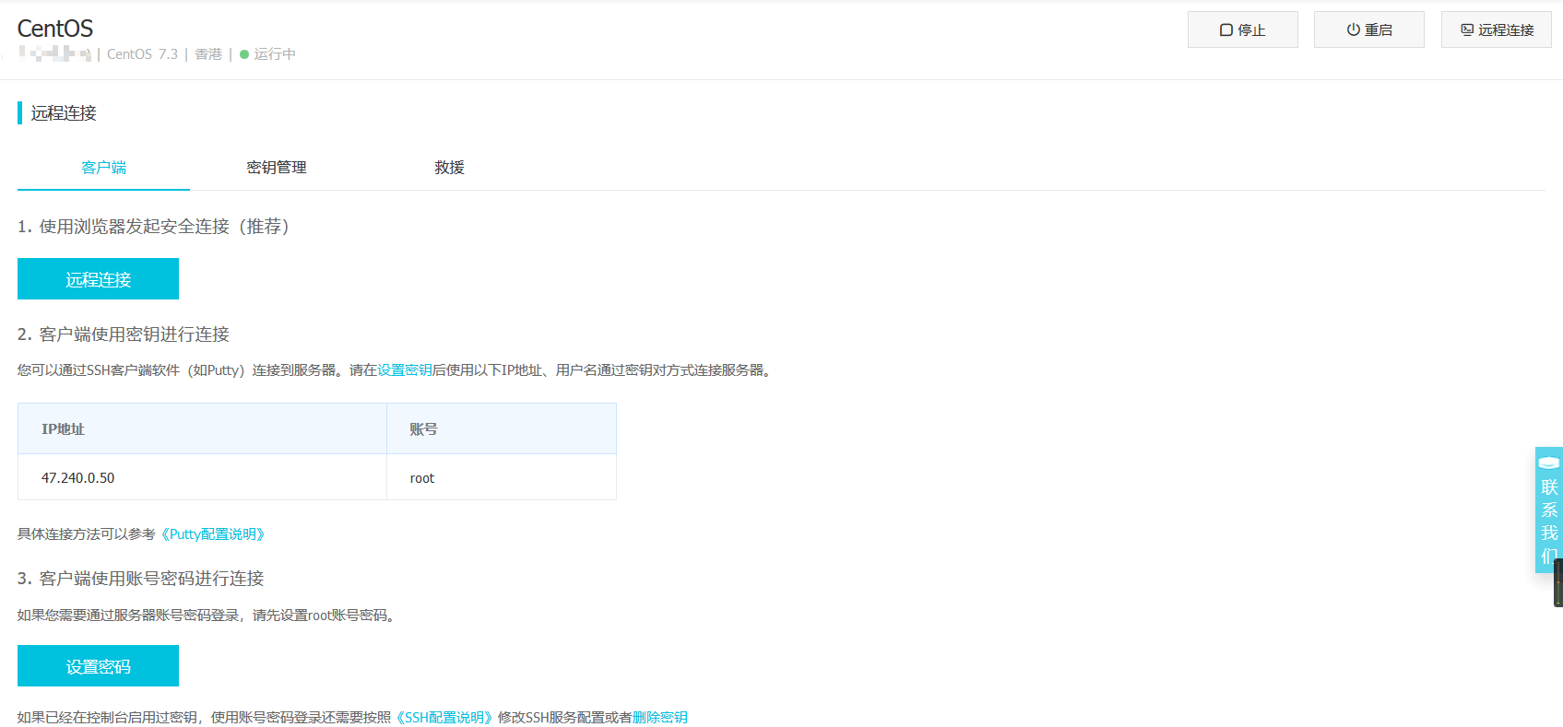Viewport: 1563px width, 727px height.
Task: Open the 《Putty配置说明》 link
Action: tap(213, 534)
